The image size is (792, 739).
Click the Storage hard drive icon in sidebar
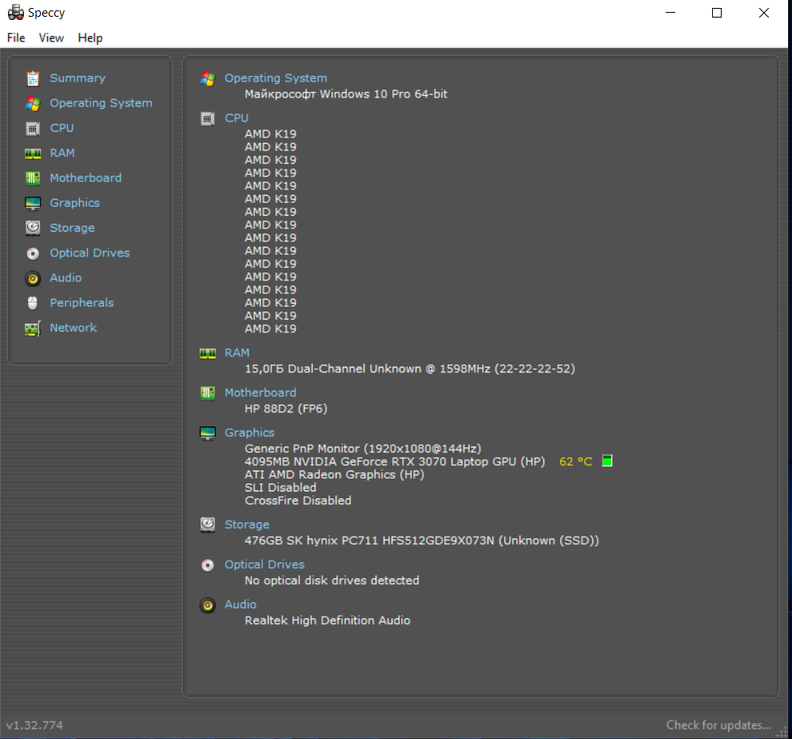click(x=33, y=228)
